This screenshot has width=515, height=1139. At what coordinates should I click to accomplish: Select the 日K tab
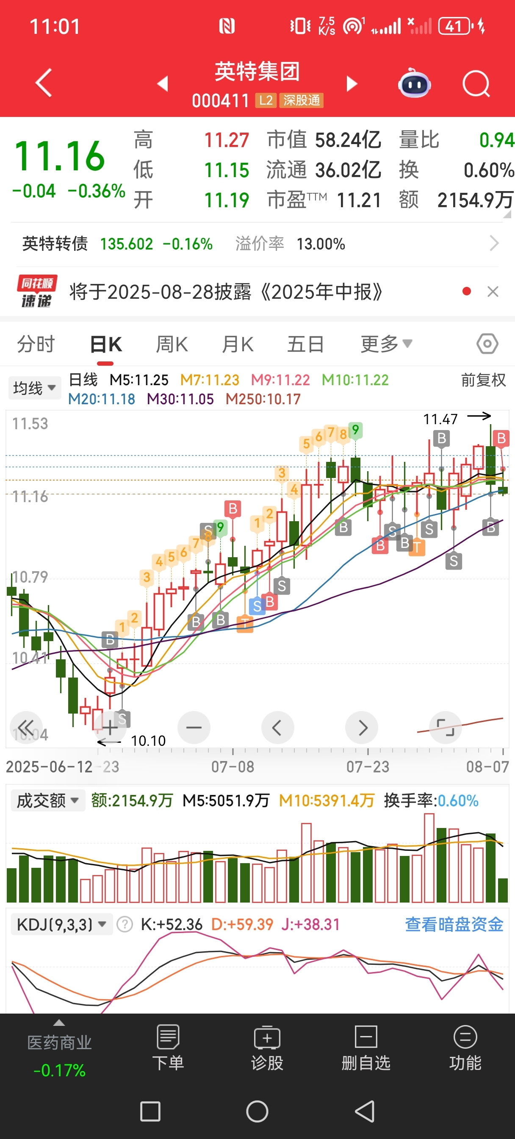pyautogui.click(x=105, y=344)
